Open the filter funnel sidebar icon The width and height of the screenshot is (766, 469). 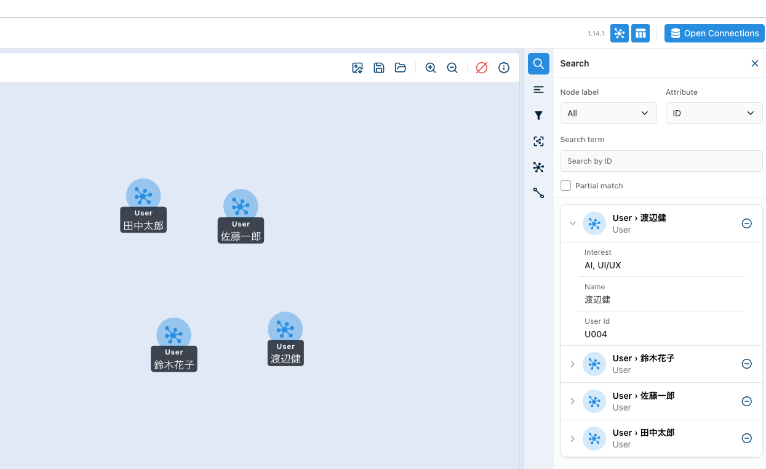point(538,115)
